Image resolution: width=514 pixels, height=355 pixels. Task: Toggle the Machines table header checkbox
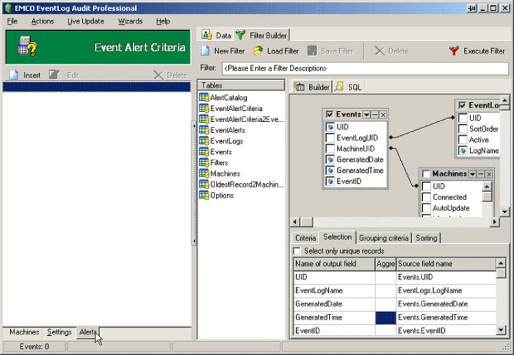tap(426, 173)
